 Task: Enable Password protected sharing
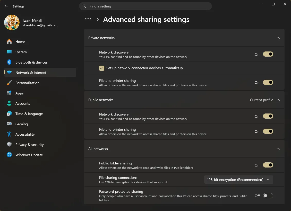[x=268, y=196]
